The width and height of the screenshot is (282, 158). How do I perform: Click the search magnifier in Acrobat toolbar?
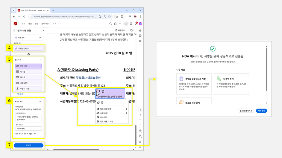pyautogui.click(x=111, y=24)
